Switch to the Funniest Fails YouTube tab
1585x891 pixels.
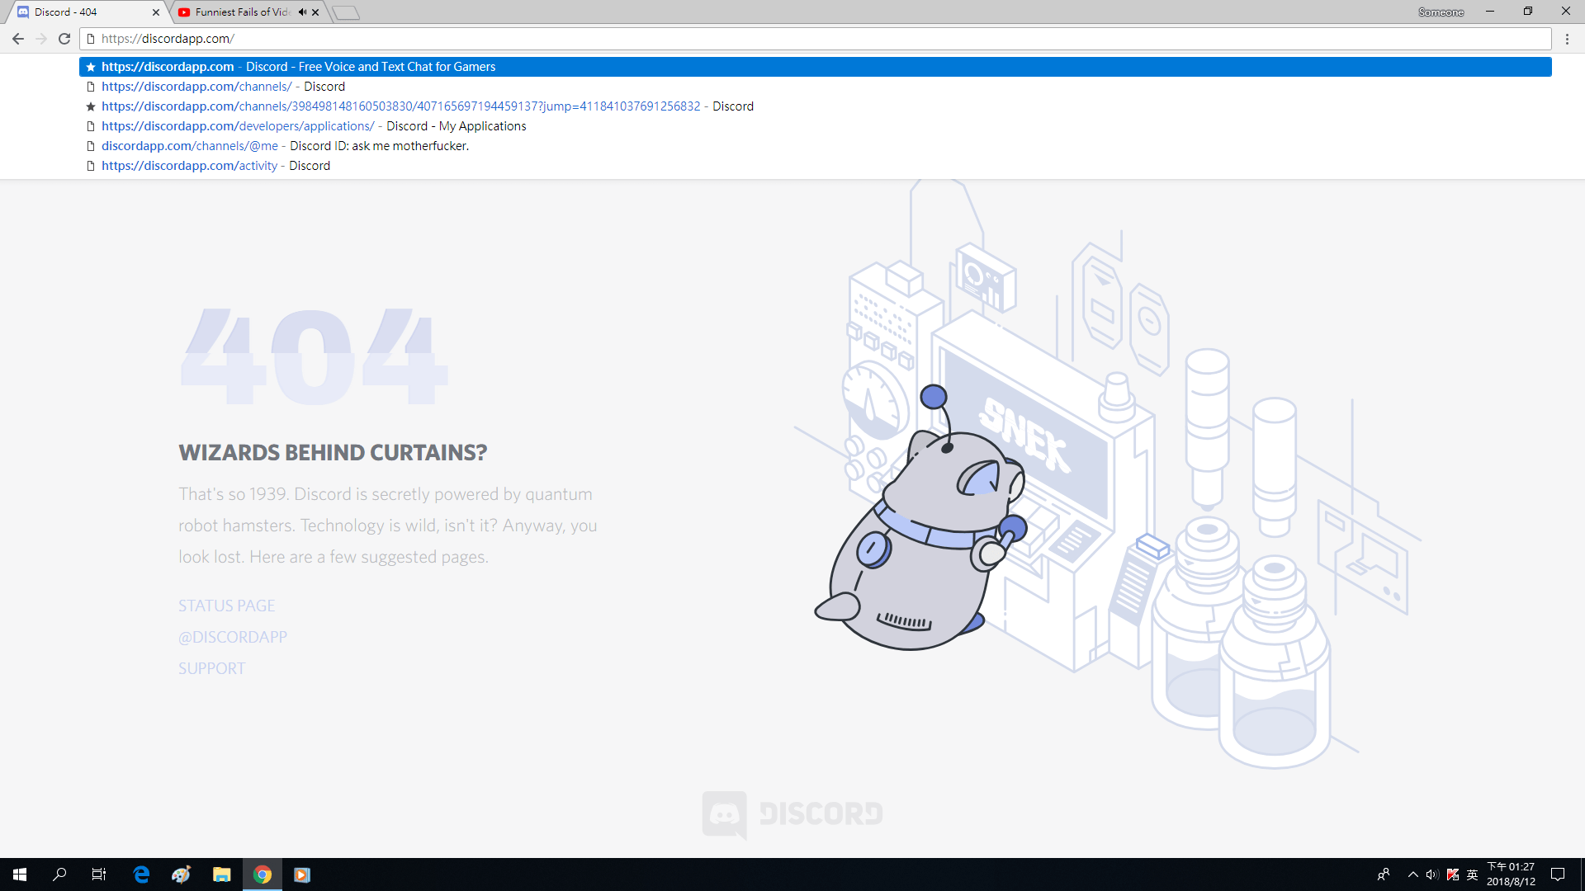pyautogui.click(x=235, y=12)
